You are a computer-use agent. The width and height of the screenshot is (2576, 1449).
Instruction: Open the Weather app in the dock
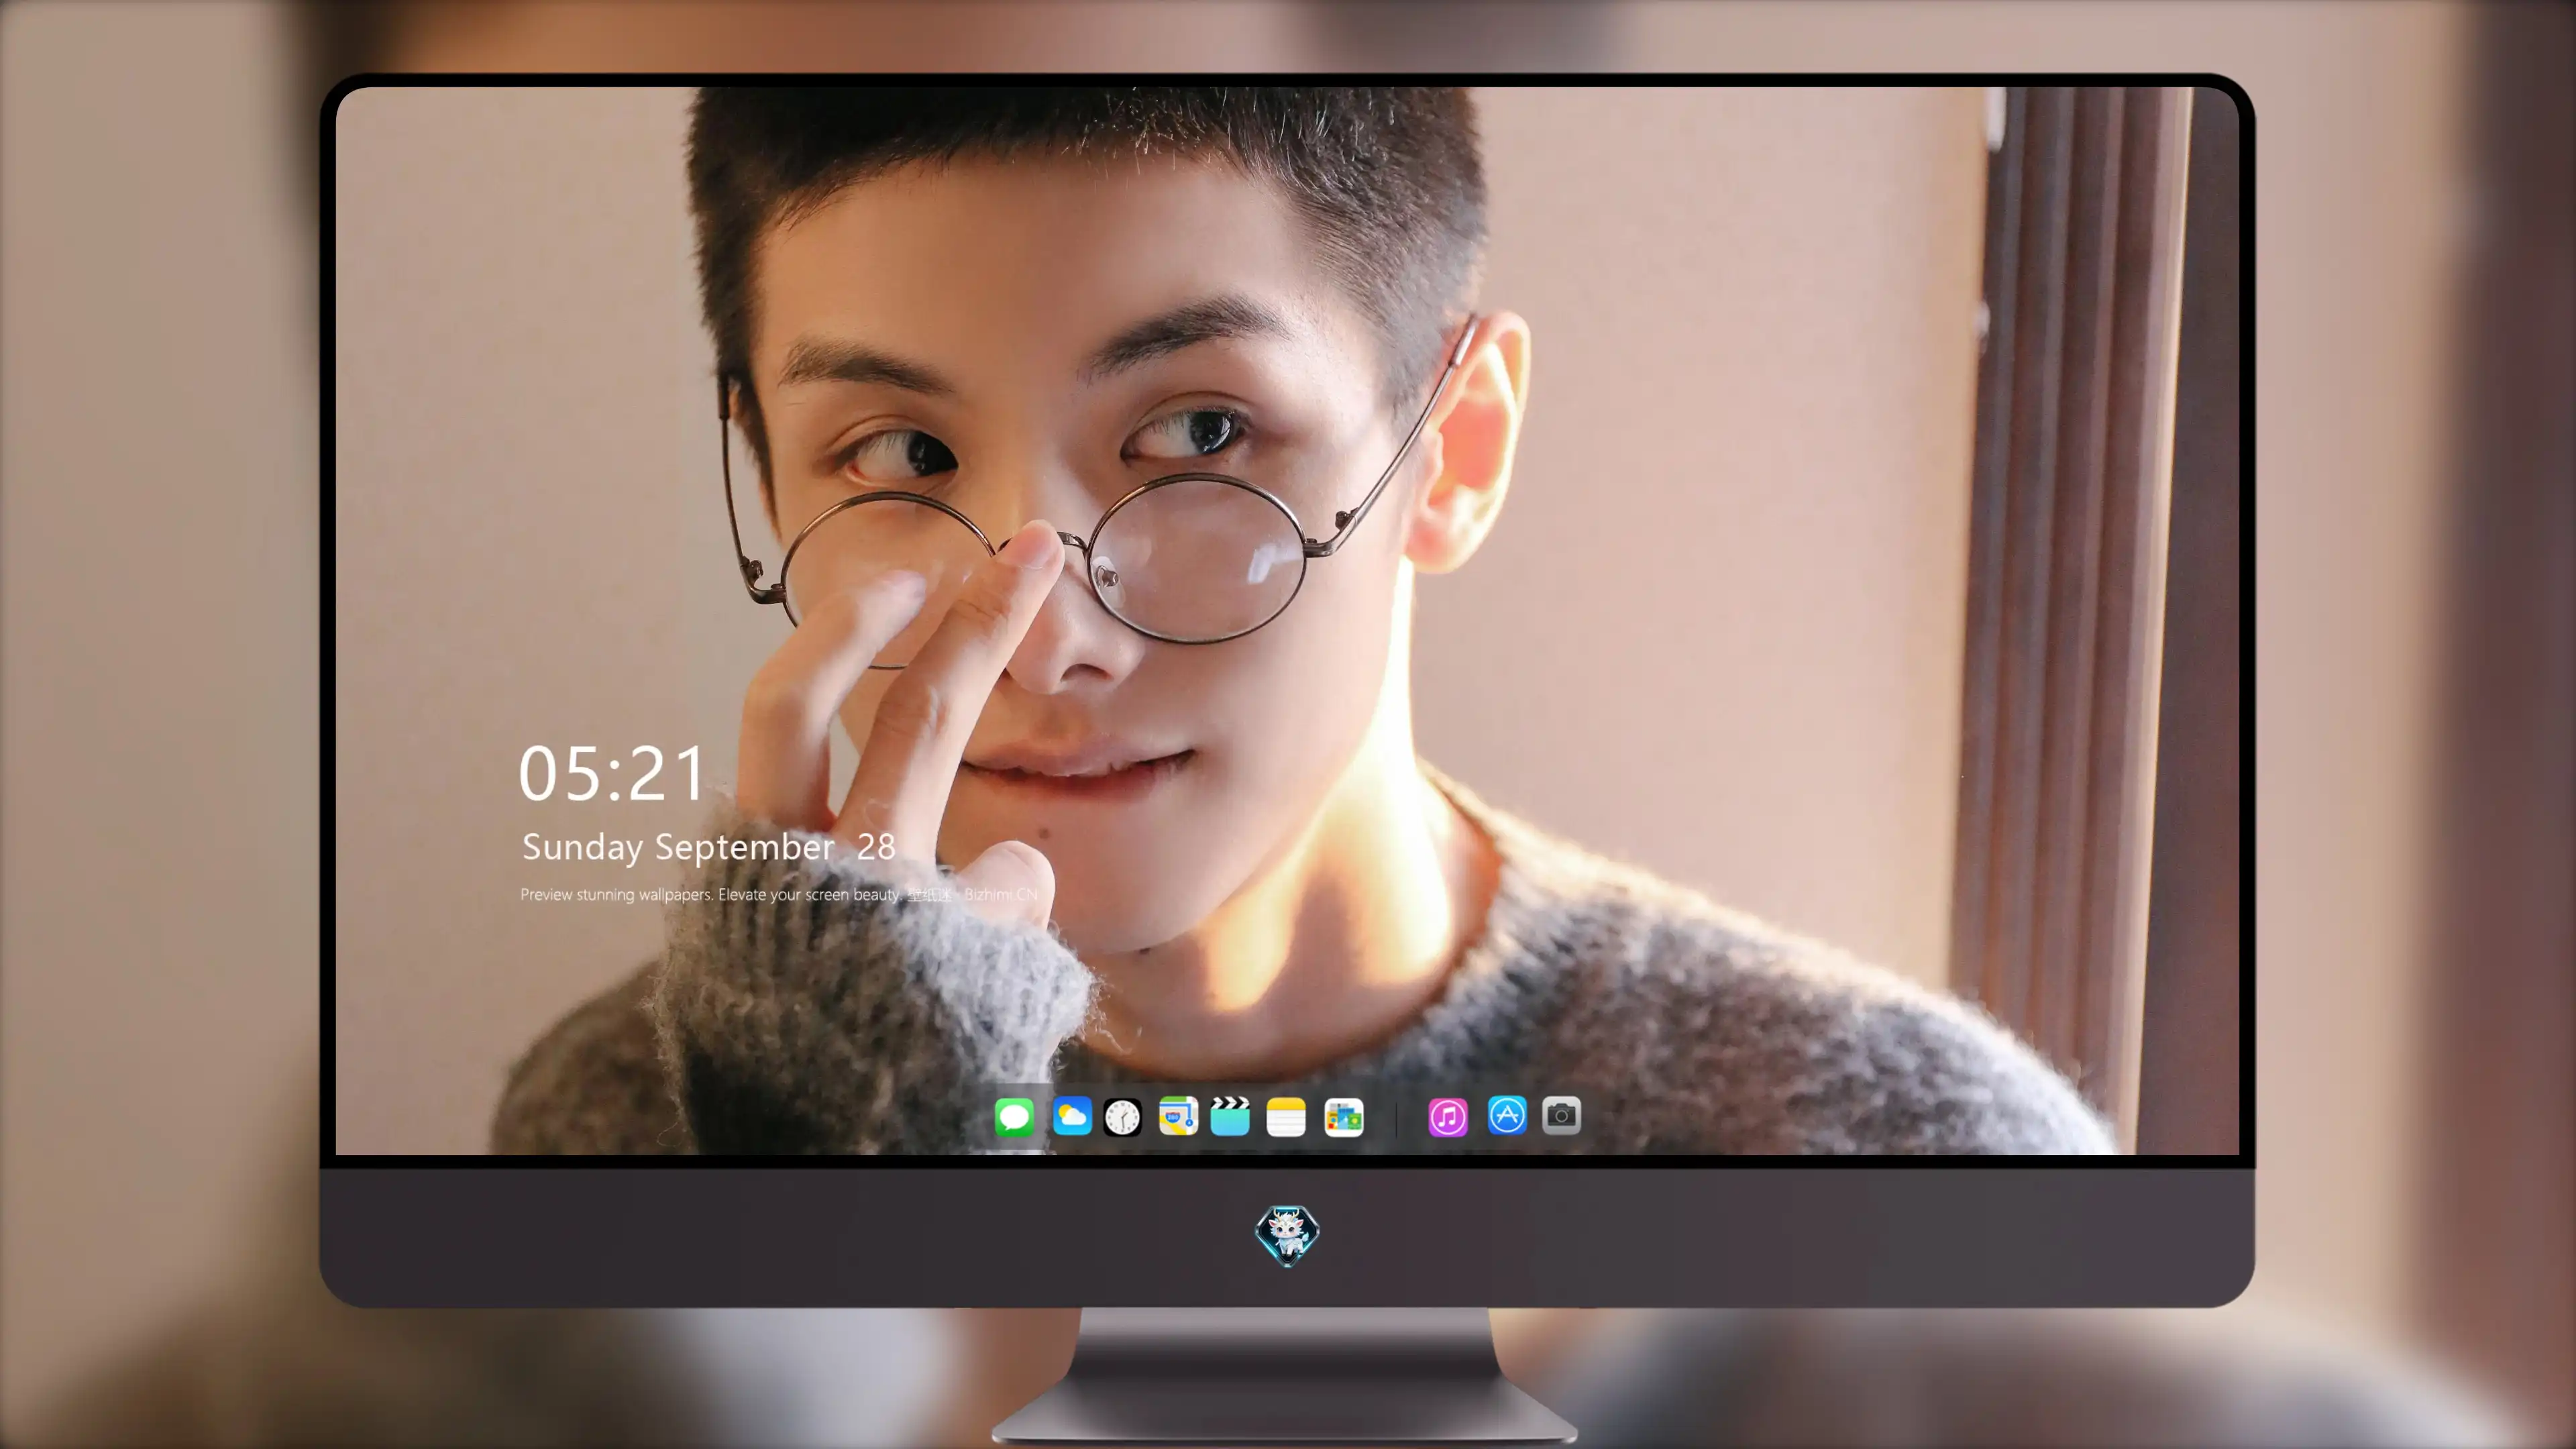1072,1116
